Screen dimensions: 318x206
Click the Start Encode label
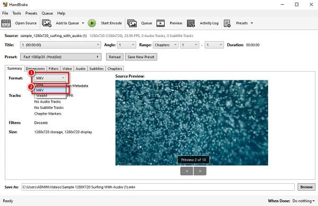pyautogui.click(x=111, y=23)
